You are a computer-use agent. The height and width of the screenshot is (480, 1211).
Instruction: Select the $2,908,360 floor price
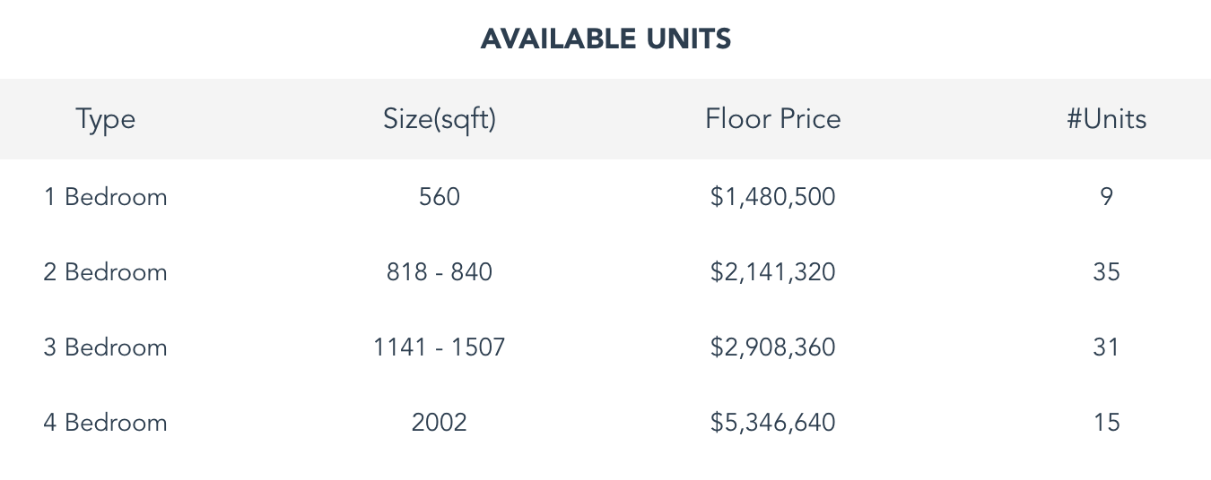tap(773, 347)
